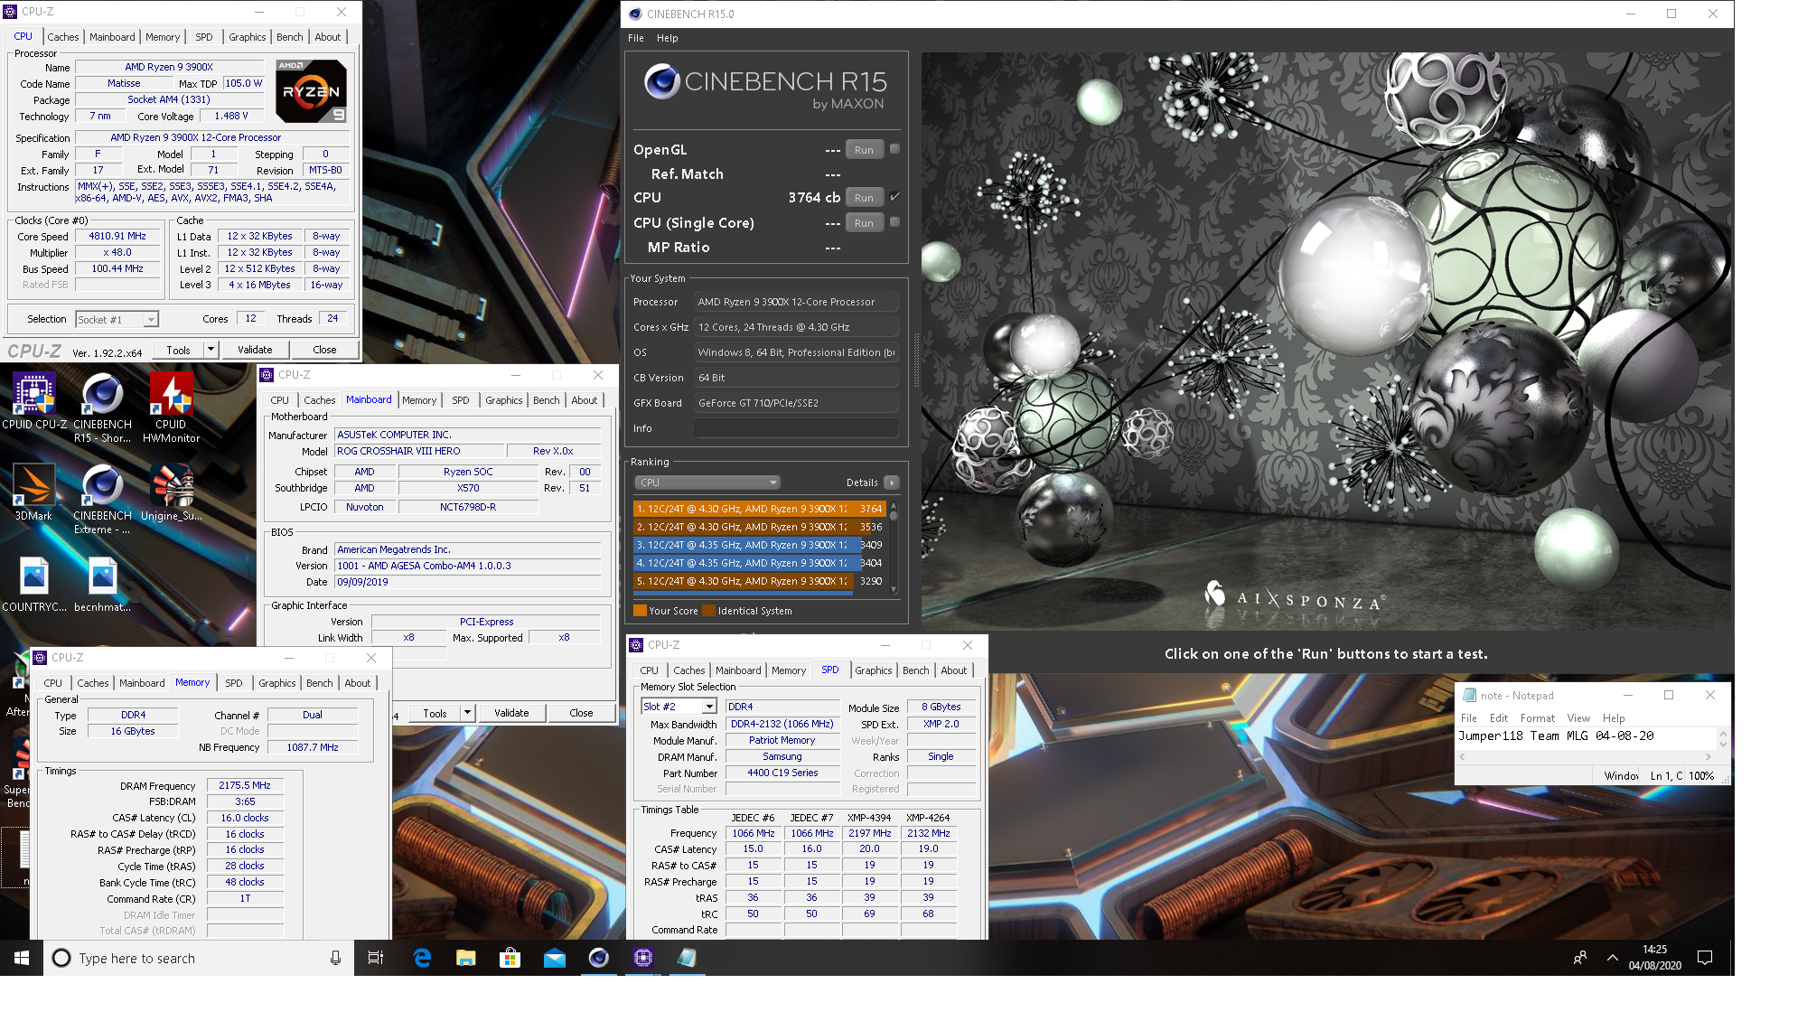Activate the microphone in taskbar search
The width and height of the screenshot is (1807, 1012).
[x=335, y=958]
